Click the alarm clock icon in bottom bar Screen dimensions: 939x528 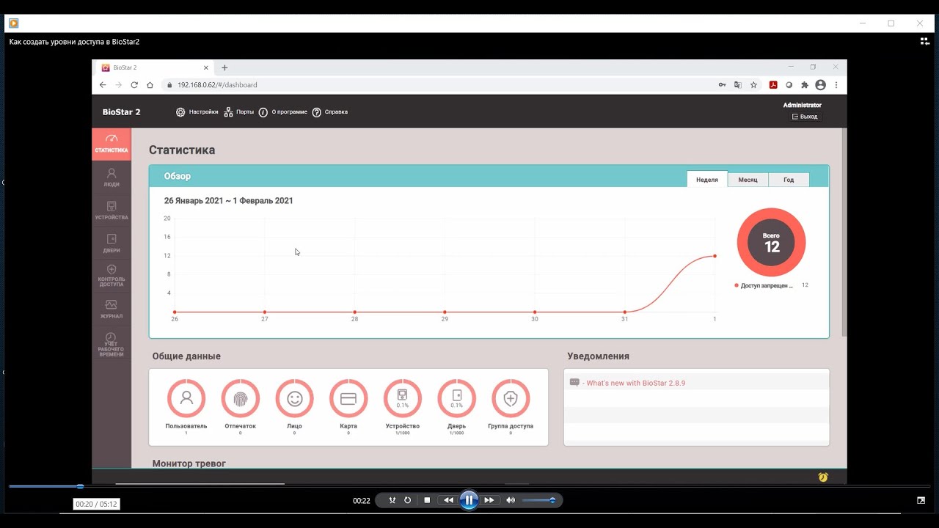point(823,477)
